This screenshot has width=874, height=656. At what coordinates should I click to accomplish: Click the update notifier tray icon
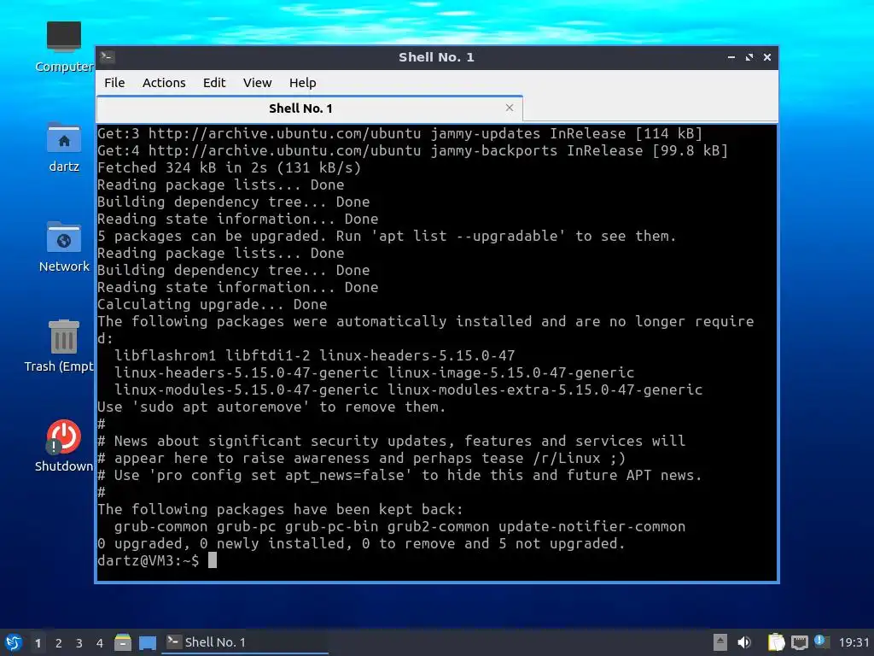coord(822,641)
